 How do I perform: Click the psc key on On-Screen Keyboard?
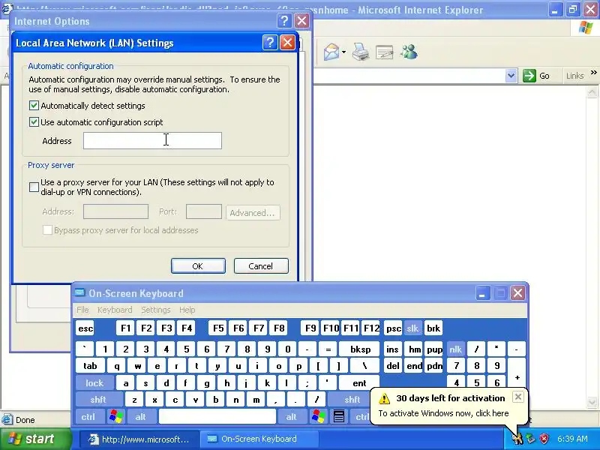pos(393,328)
